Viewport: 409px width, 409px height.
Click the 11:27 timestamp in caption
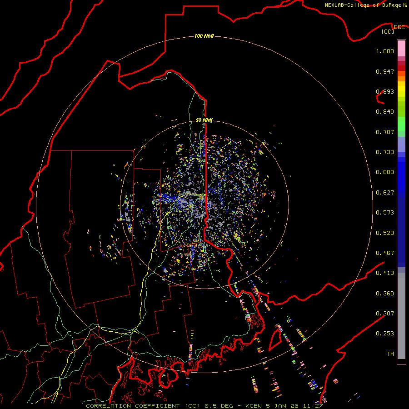click(313, 406)
